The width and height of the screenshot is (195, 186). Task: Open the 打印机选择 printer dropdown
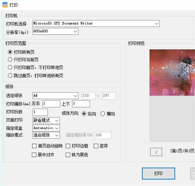coord(96,23)
